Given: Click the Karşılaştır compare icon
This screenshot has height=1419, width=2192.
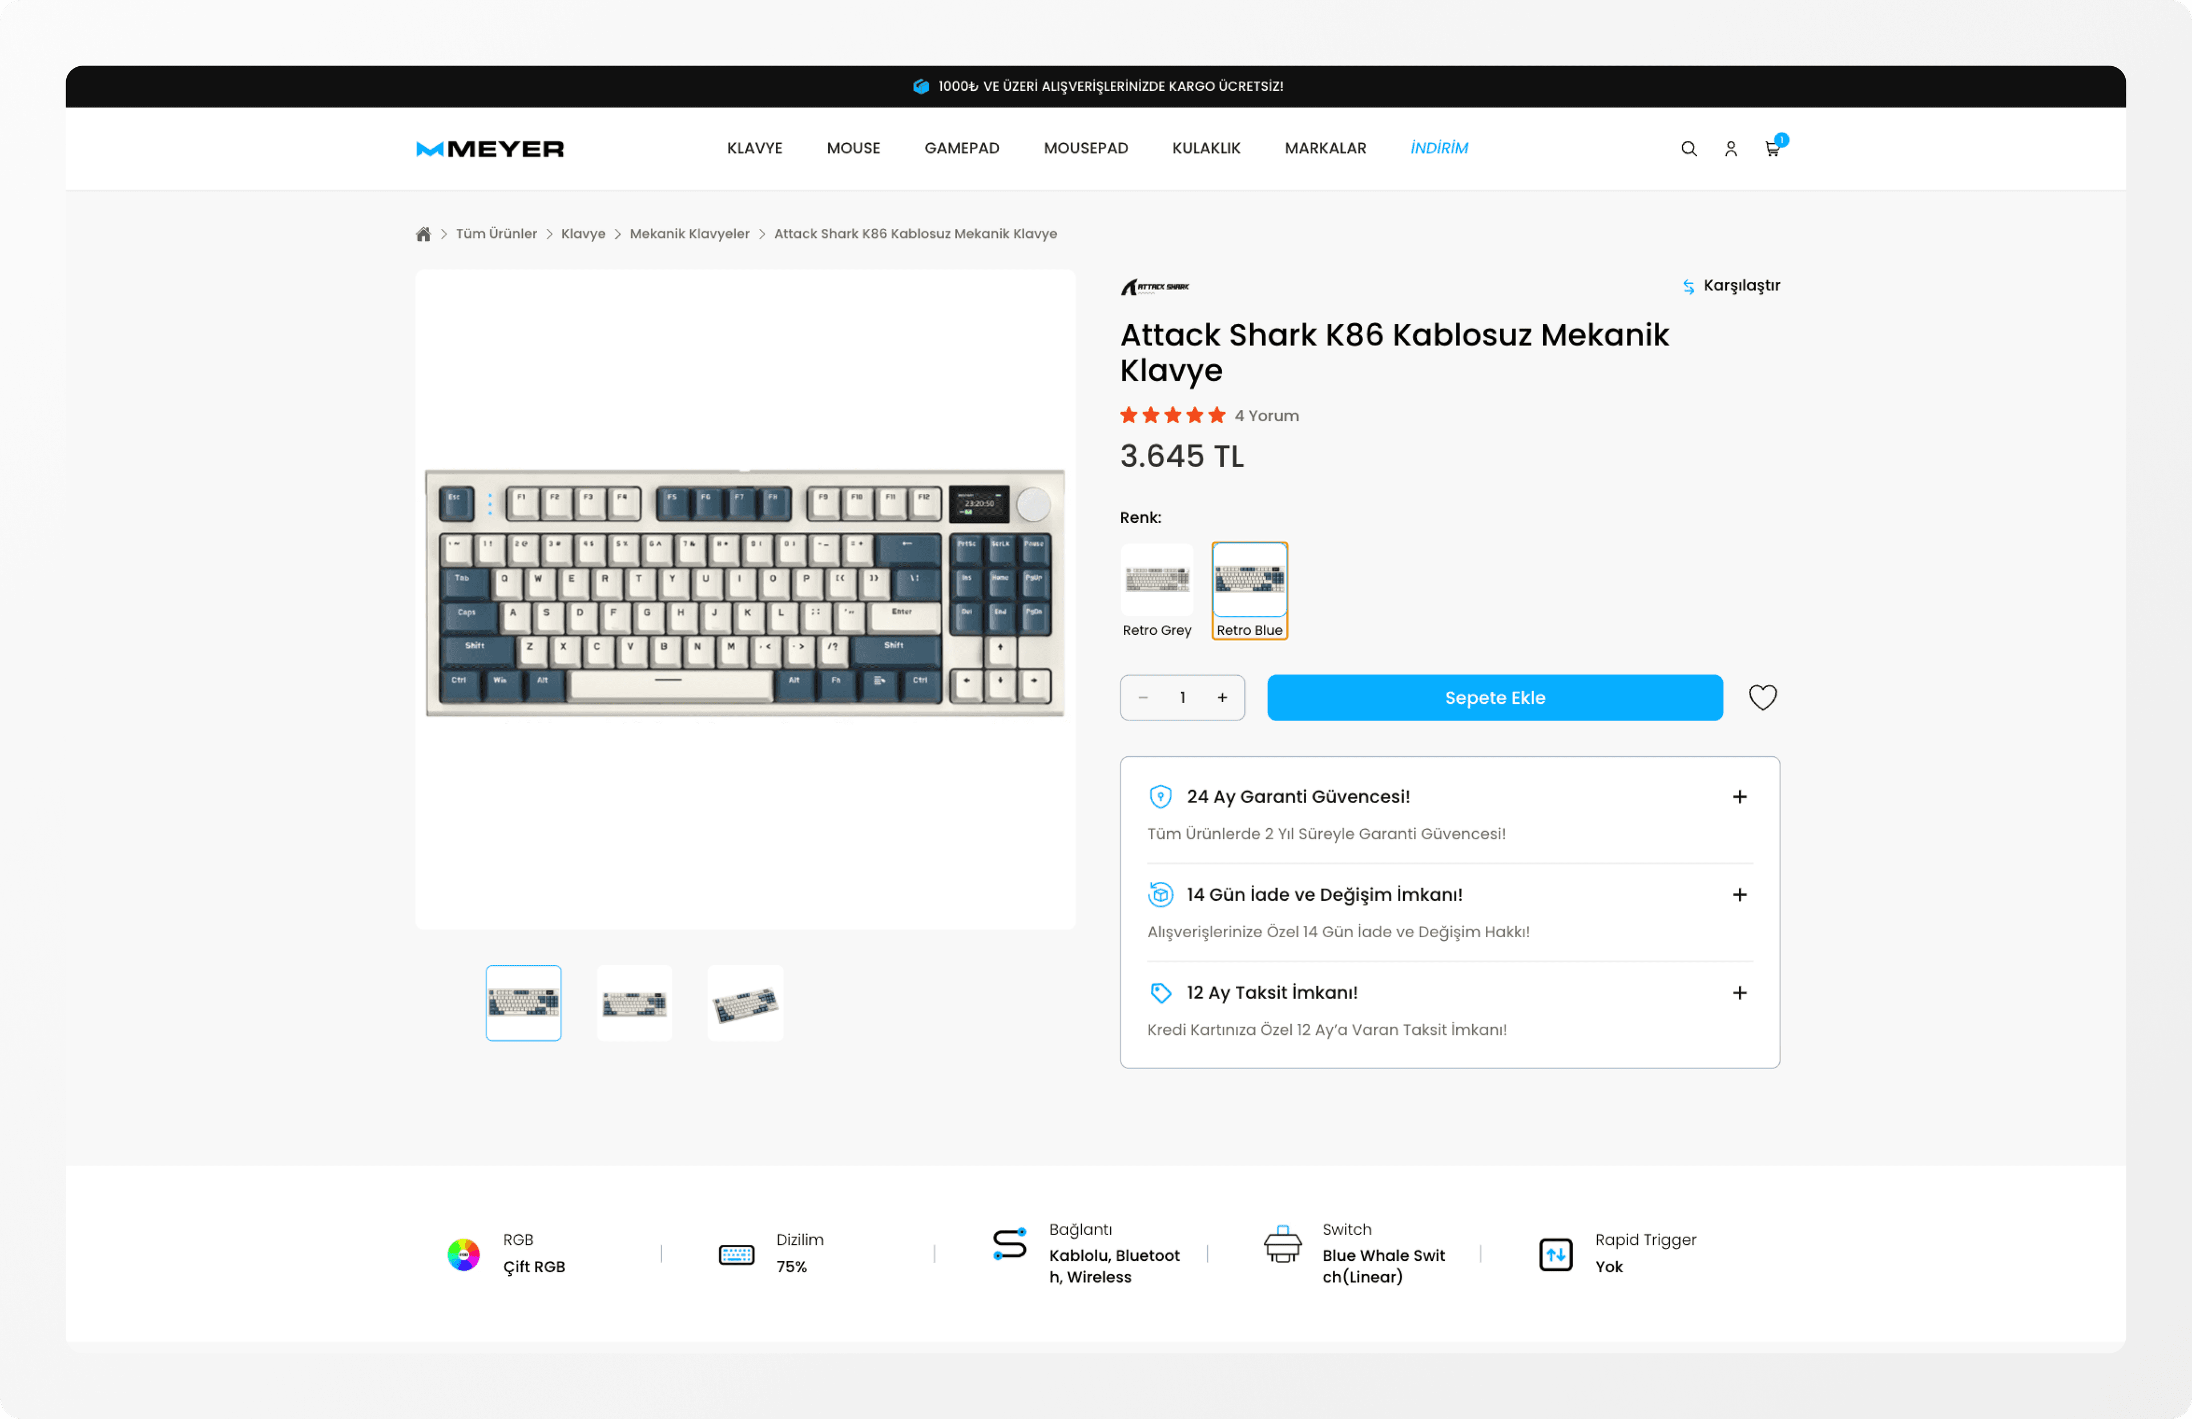Looking at the screenshot, I should point(1688,287).
